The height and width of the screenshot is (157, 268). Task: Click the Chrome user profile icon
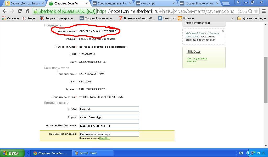(238, 2)
